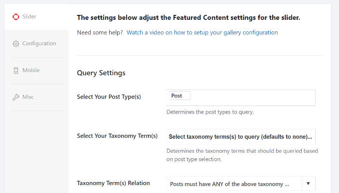Switch to the Slider tab label

29,16
